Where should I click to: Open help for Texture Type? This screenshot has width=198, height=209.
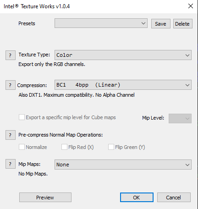[11, 55]
